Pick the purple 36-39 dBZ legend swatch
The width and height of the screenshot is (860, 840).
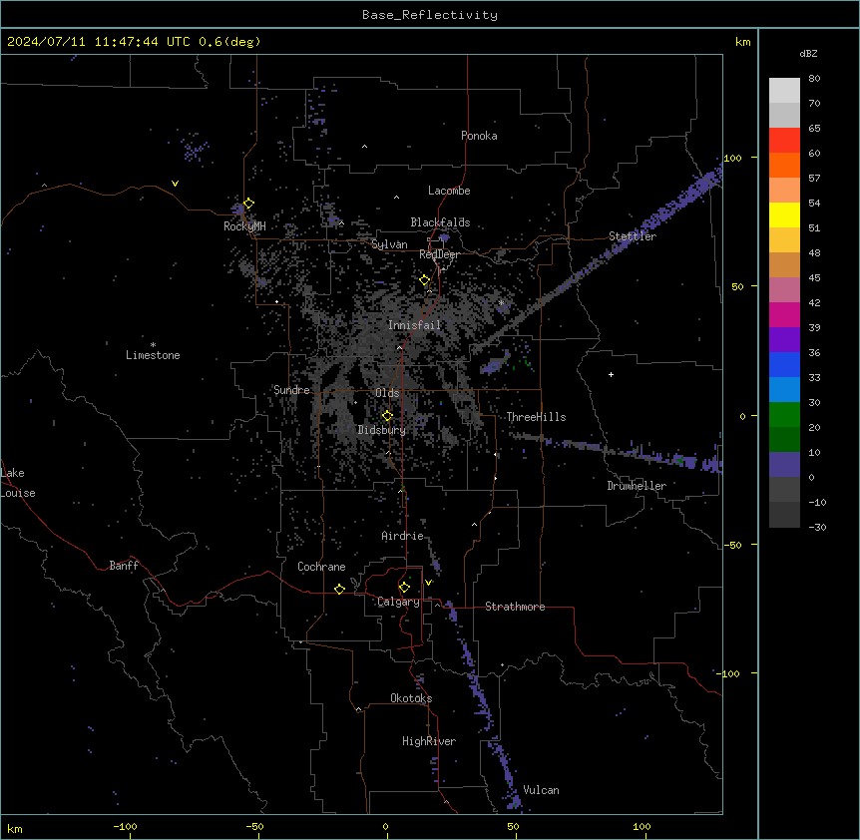click(784, 339)
